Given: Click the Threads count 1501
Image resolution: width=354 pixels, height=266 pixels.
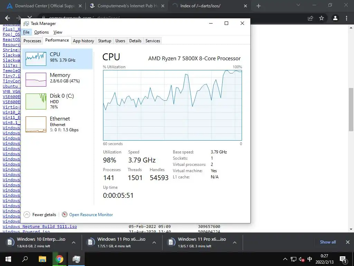Looking at the screenshot, I should click(x=135, y=178).
